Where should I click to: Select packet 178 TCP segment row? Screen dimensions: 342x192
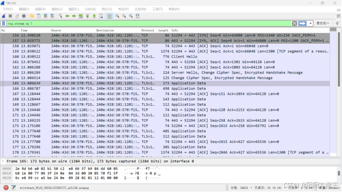(165, 152)
